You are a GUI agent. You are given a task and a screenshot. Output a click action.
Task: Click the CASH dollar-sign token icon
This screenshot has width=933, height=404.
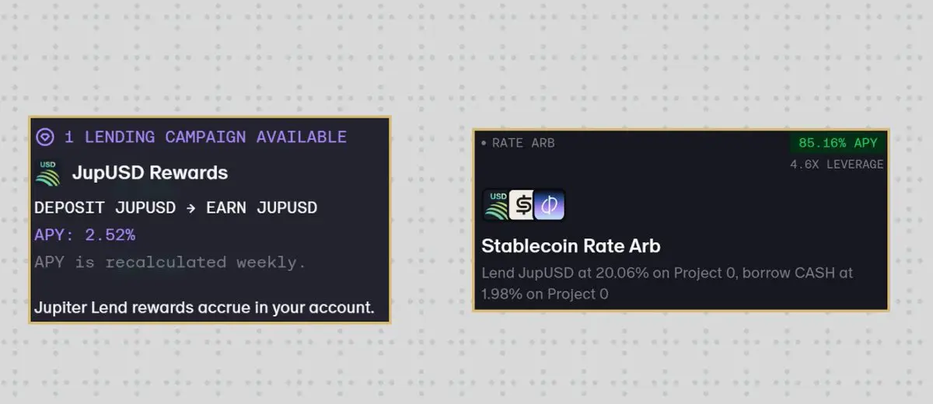click(522, 205)
